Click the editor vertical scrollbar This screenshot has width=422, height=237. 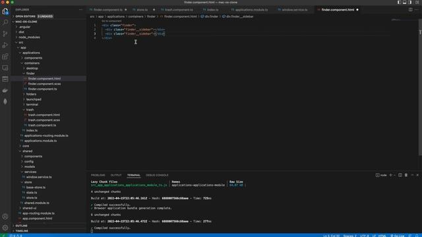[420, 88]
